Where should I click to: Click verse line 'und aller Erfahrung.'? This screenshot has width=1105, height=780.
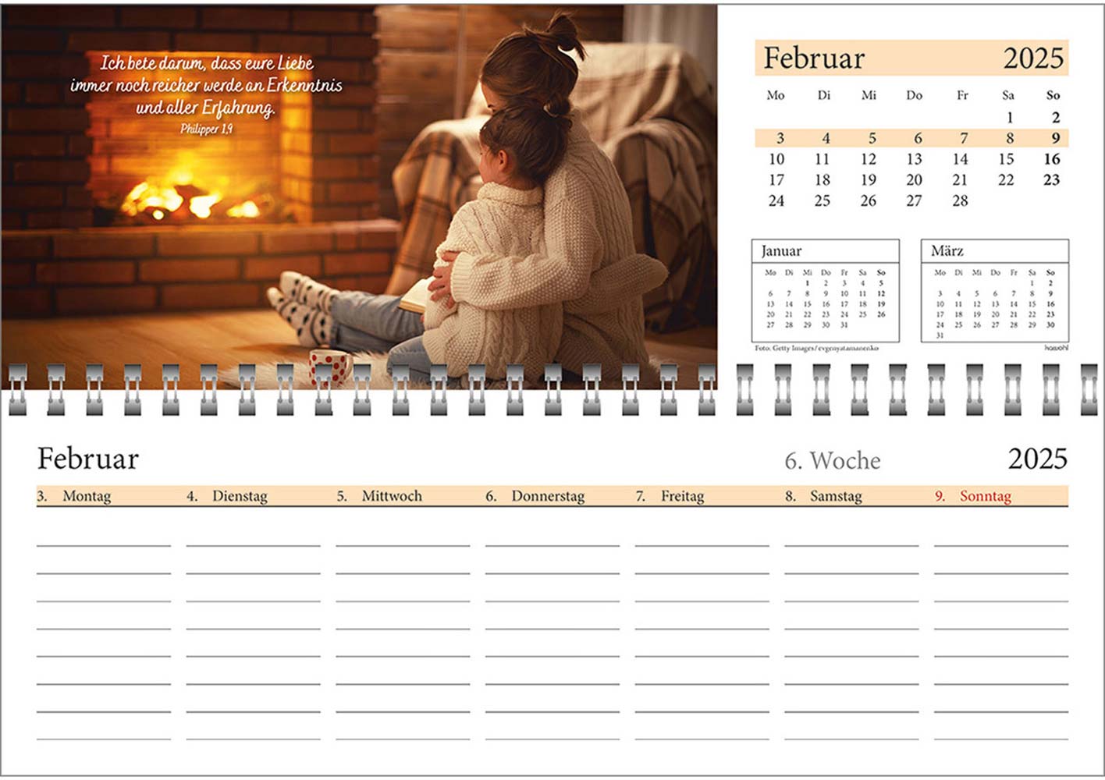(x=206, y=108)
